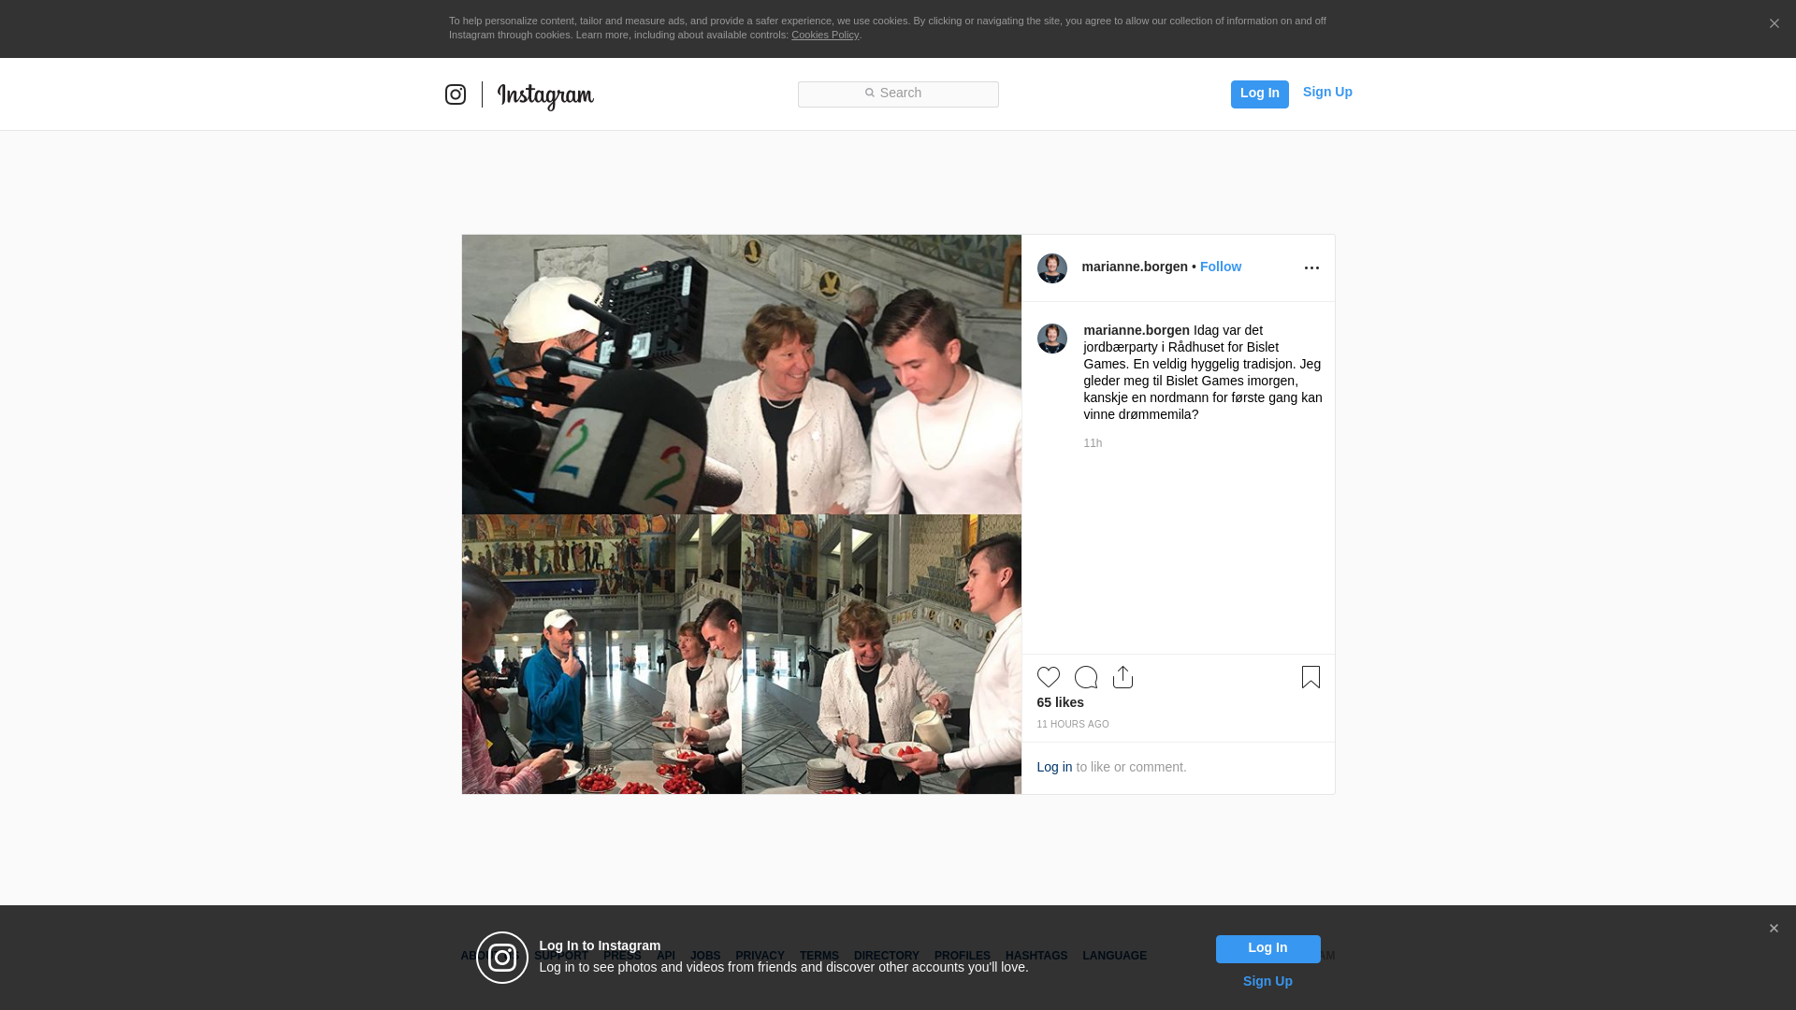Screen dimensions: 1796x1010
Task: Click the caption avatar of marianne.borgen
Action: [1052, 339]
